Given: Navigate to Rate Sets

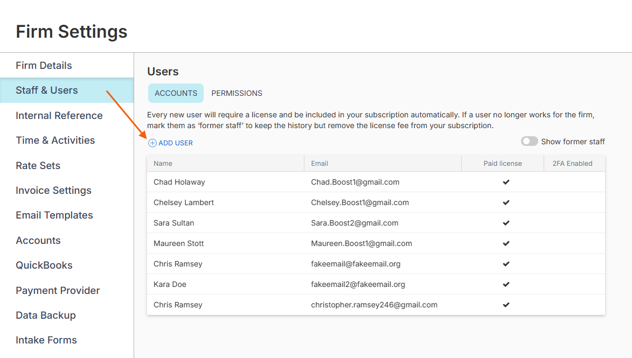Looking at the screenshot, I should click(38, 165).
